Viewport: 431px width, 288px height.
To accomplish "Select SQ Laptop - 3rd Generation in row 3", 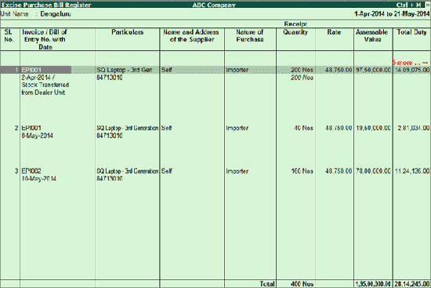I will point(127,171).
